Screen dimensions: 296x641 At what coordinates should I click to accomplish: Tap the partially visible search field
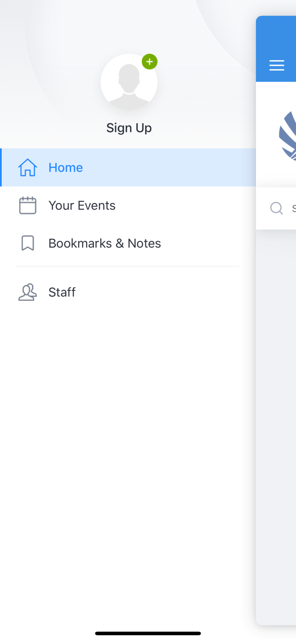click(276, 208)
